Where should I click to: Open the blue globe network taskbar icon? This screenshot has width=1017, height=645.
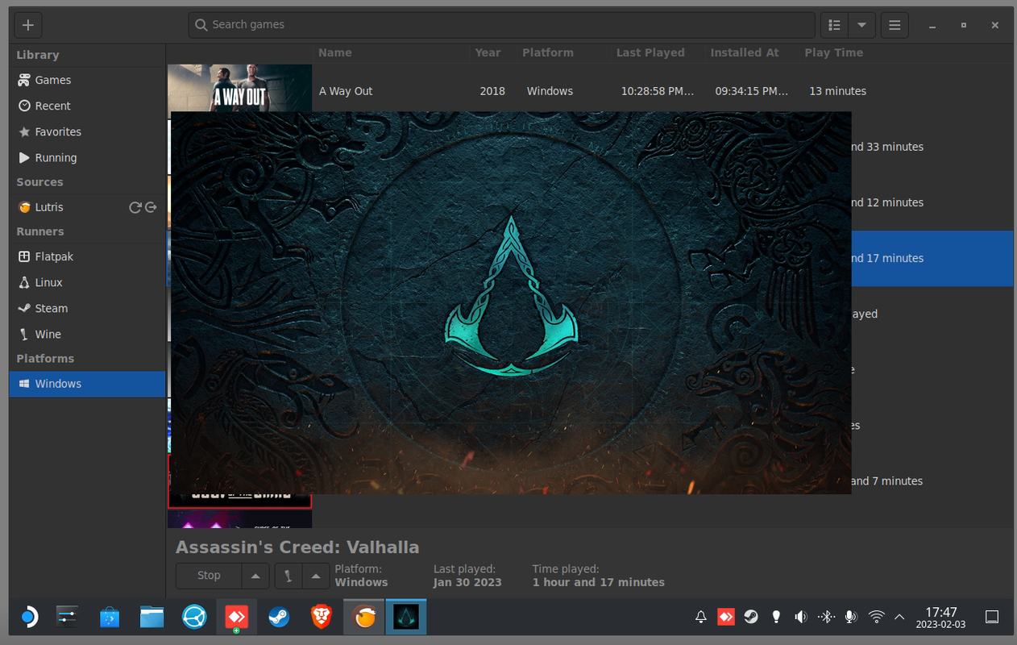coord(194,618)
